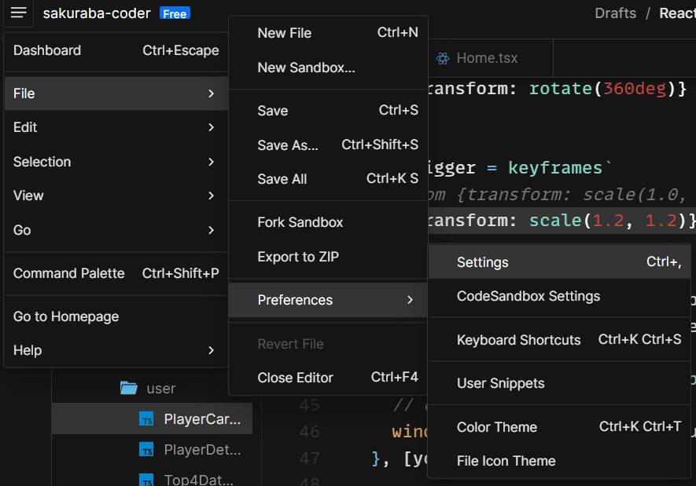The height and width of the screenshot is (486, 696).
Task: Expand the Go submenu chevron
Action: point(212,230)
